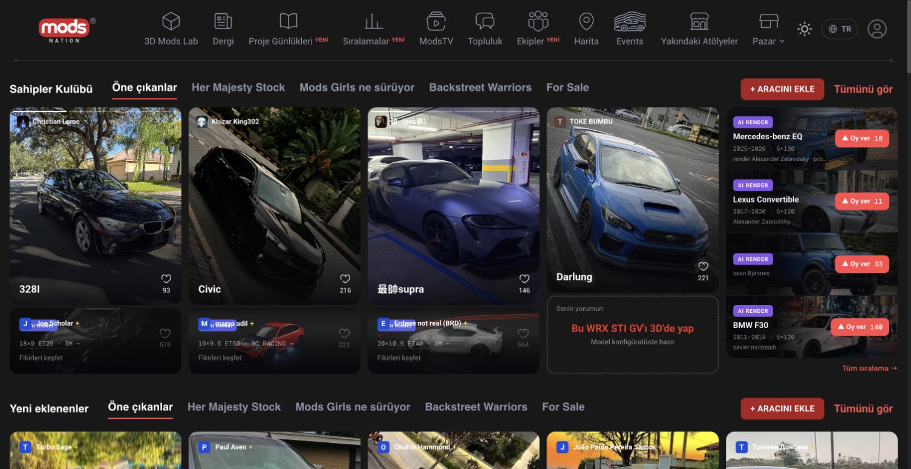
Task: Click Tümünü gör link in Sahipler Kulübü
Action: (863, 89)
